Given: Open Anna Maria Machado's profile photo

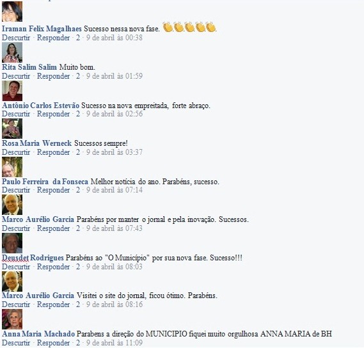Looking at the screenshot, I should tap(12, 319).
